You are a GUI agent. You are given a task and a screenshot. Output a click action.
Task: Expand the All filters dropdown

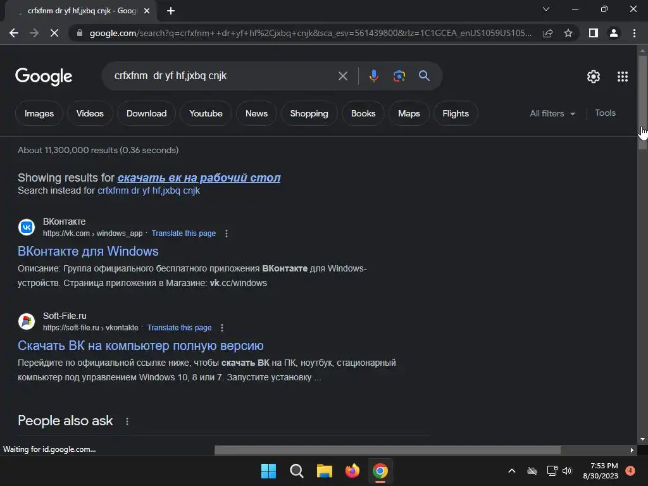pos(552,113)
